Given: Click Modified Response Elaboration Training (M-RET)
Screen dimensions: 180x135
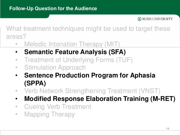Looking at the screenshot, I should tap(100, 99).
